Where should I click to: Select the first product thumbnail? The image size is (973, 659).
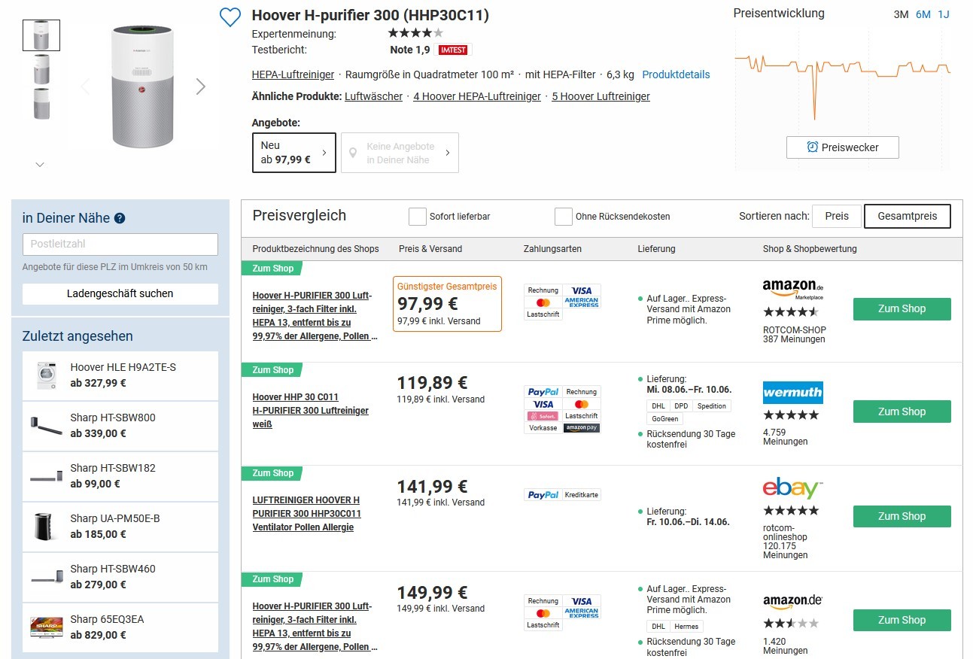point(41,35)
